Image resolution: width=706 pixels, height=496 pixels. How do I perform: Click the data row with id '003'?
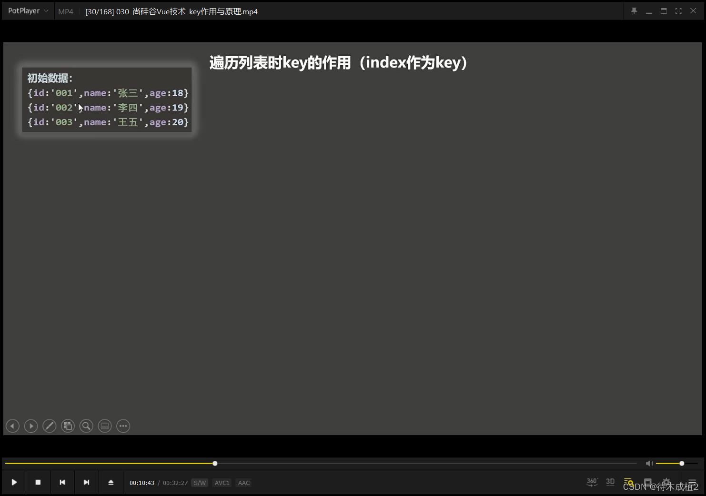[x=108, y=122]
